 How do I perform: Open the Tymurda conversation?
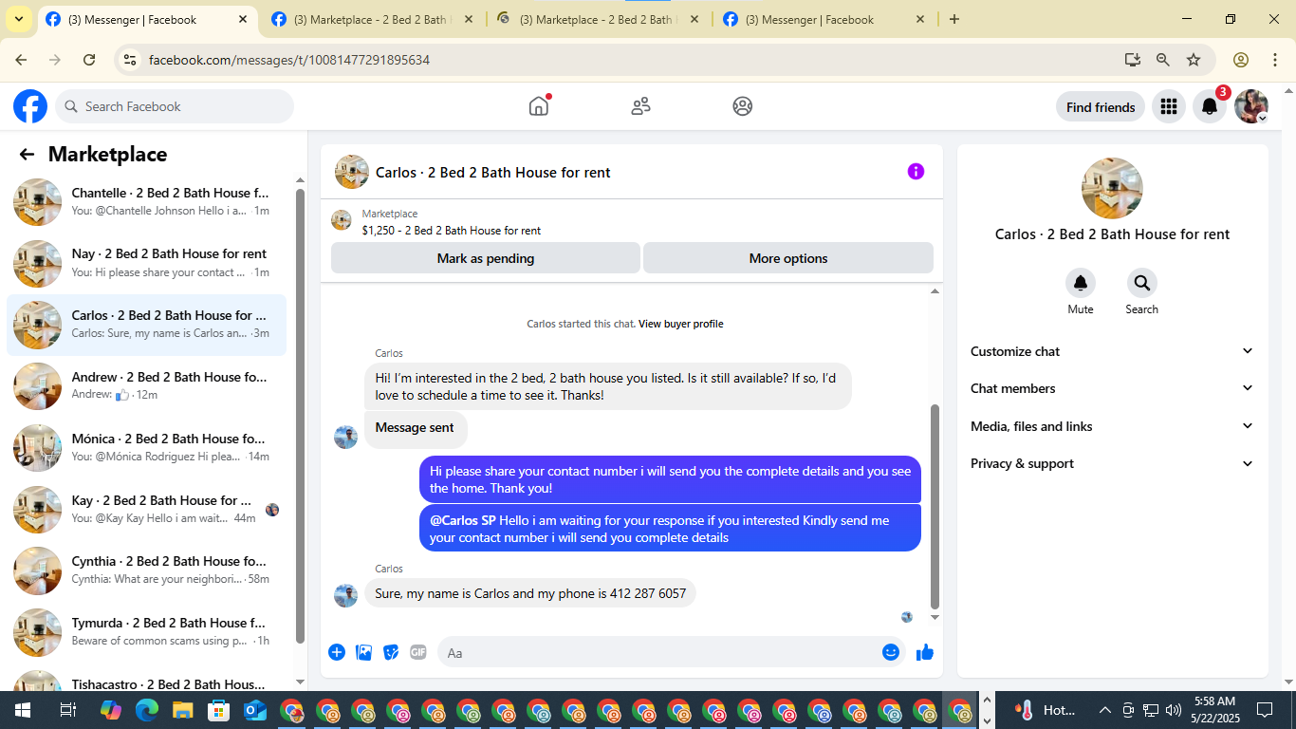click(x=147, y=632)
